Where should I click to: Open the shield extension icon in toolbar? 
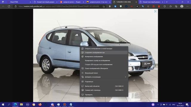pyautogui.click(x=121, y=6)
